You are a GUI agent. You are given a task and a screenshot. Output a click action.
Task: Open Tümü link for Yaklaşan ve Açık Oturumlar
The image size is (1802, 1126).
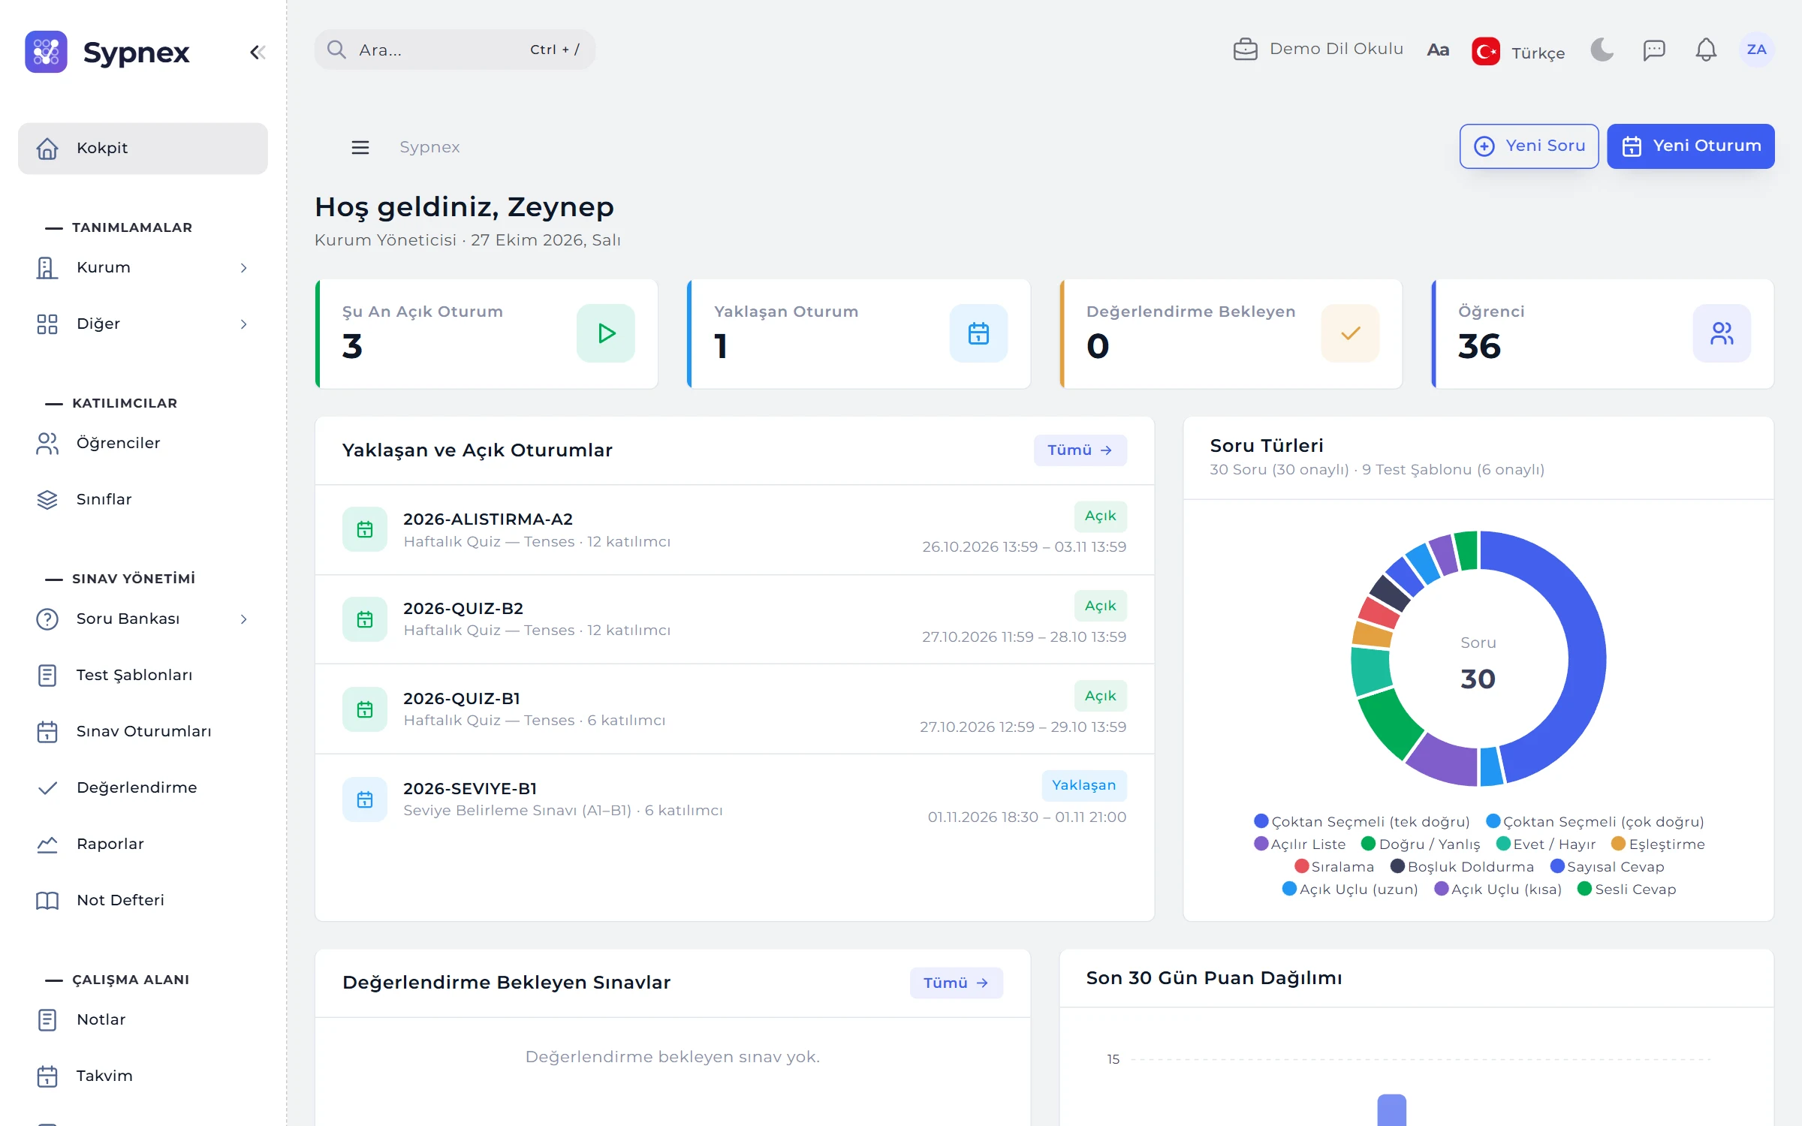1080,450
